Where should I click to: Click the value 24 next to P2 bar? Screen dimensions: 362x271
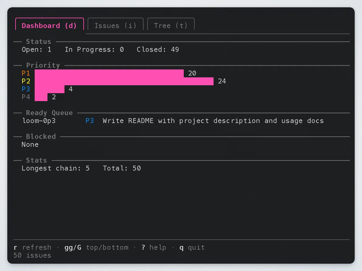[x=222, y=81]
